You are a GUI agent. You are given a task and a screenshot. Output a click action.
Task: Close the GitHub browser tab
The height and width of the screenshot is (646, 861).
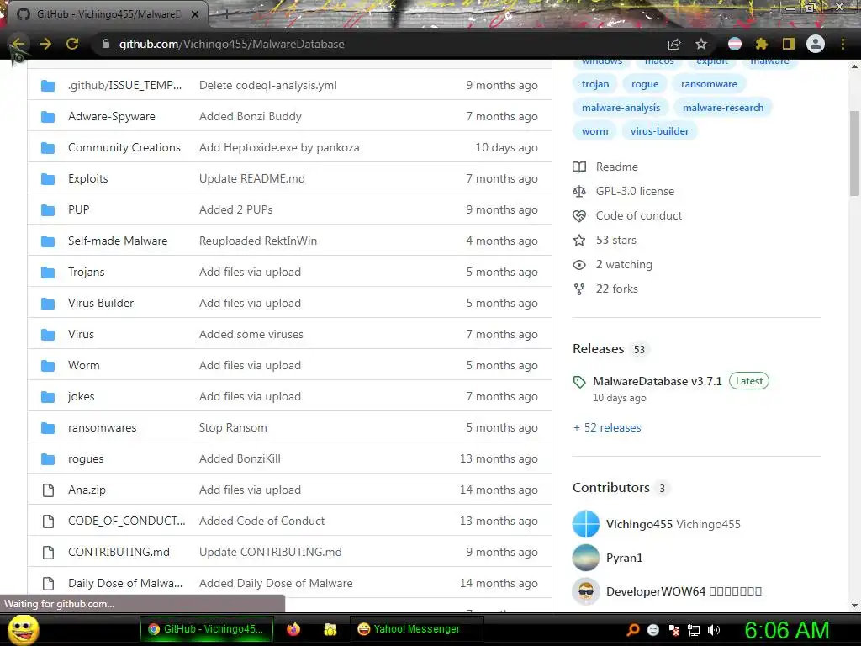(x=195, y=14)
